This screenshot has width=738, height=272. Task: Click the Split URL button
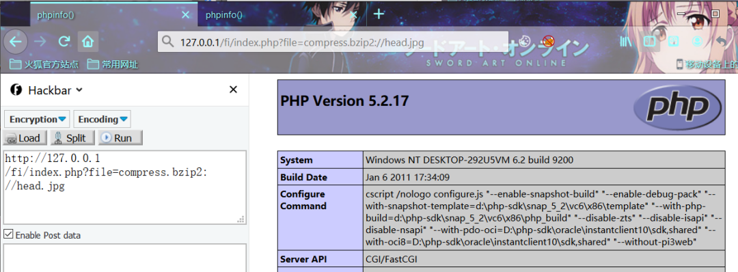[x=73, y=138]
